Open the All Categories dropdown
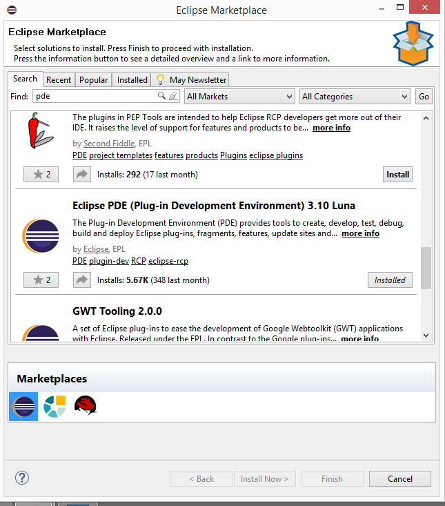This screenshot has width=445, height=506. pos(355,97)
